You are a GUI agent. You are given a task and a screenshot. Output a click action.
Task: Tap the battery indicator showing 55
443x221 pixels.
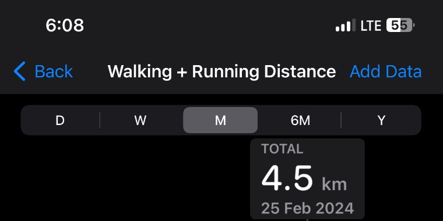[x=400, y=26]
